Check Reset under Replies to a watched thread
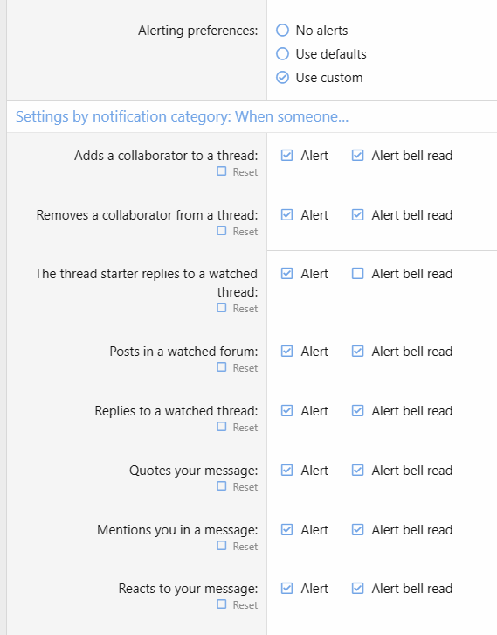The width and height of the screenshot is (497, 635). [x=222, y=427]
